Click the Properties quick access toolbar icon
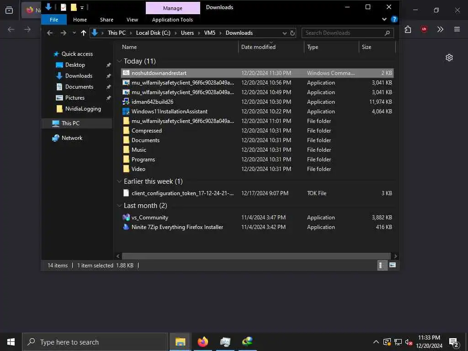This screenshot has width=468, height=351. (x=63, y=7)
